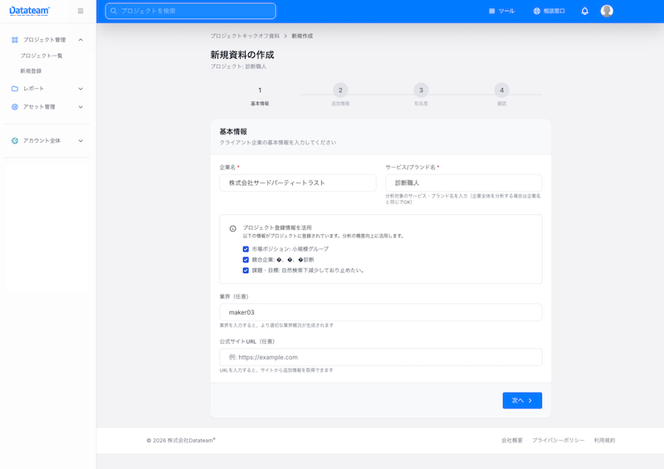Viewport: 664px width, 469px height.
Task: Open the user avatar menu
Action: 607,11
